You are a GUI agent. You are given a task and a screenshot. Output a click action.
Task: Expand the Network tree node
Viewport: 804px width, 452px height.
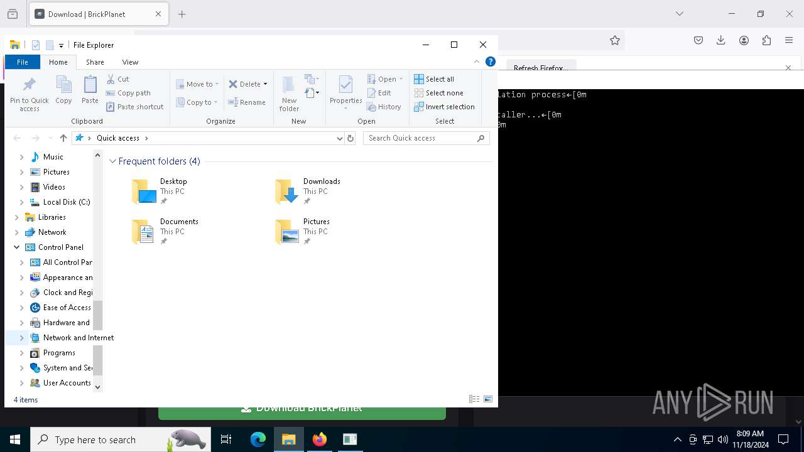point(16,232)
